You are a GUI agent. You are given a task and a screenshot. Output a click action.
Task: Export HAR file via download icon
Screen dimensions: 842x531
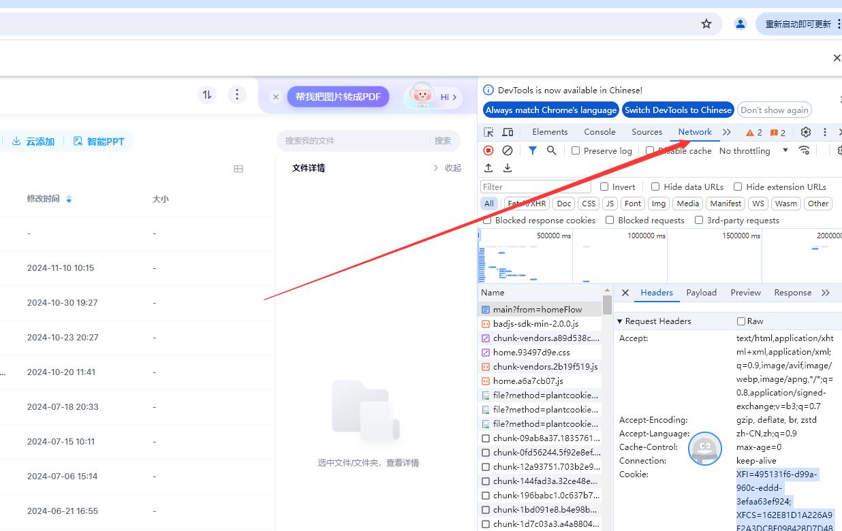pyautogui.click(x=508, y=167)
